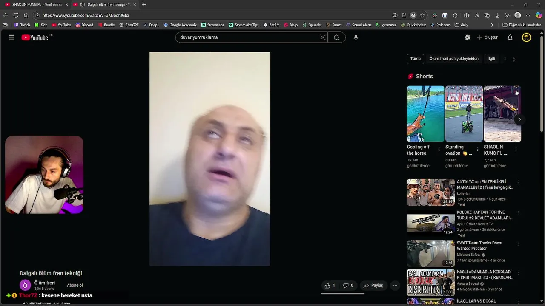
Task: Open the Ölüm freni channel avatar
Action: (26, 285)
